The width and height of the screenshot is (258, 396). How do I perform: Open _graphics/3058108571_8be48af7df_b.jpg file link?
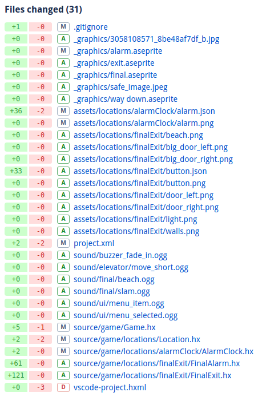pyautogui.click(x=146, y=39)
